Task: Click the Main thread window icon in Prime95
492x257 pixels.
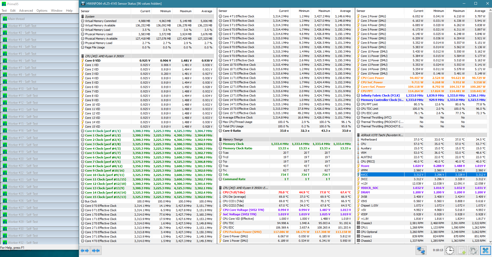Action: (x=5, y=19)
